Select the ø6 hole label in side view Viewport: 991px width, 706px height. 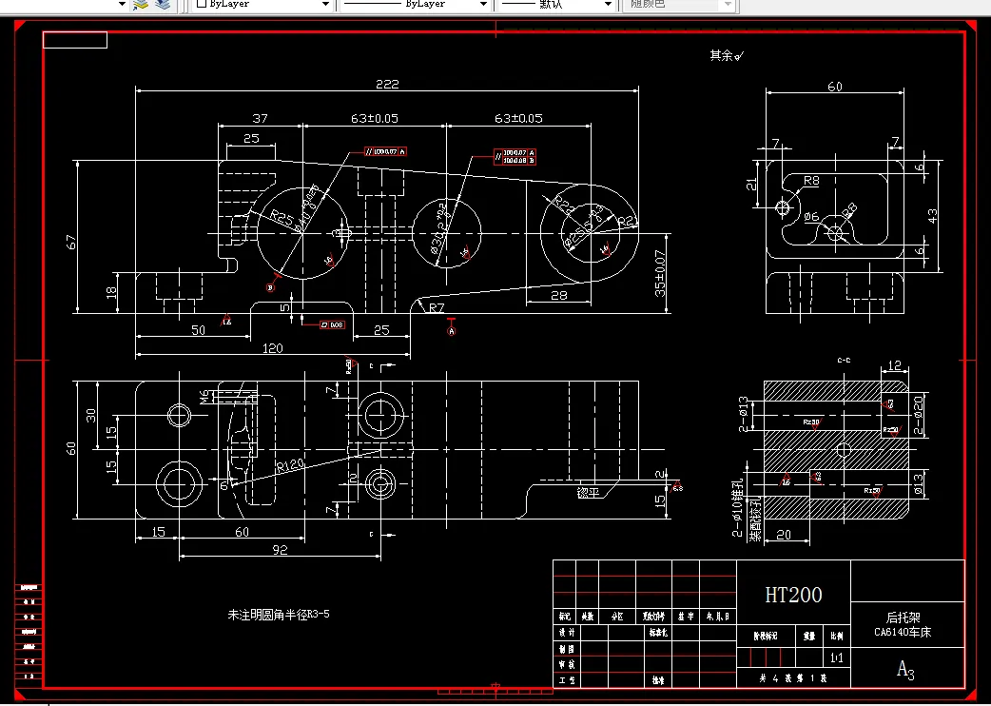tap(811, 217)
